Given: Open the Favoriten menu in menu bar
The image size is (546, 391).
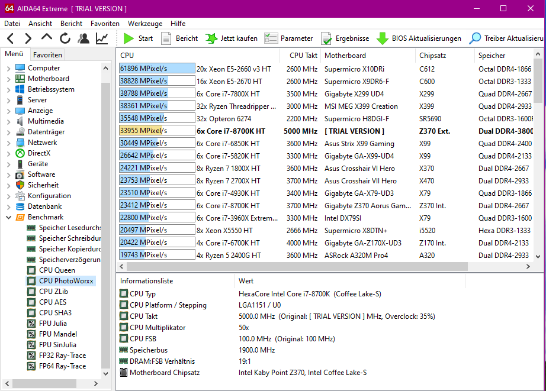Looking at the screenshot, I should click(105, 24).
